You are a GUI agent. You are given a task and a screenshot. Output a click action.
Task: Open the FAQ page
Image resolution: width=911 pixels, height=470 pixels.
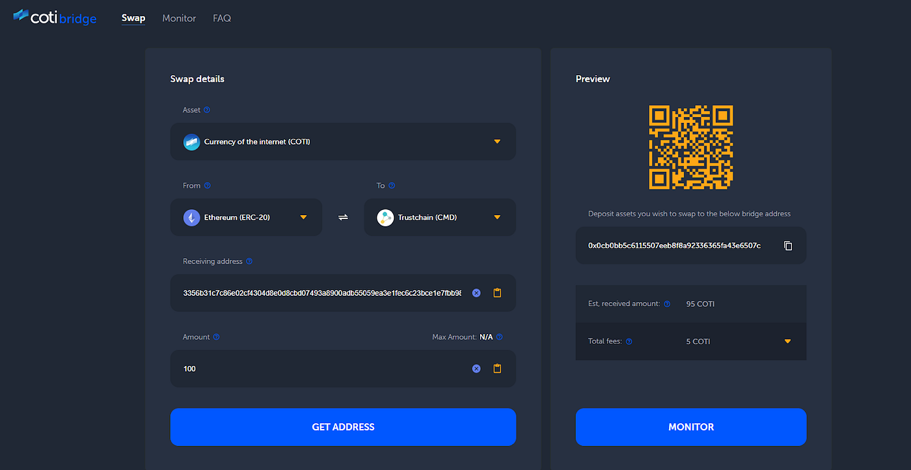click(222, 18)
